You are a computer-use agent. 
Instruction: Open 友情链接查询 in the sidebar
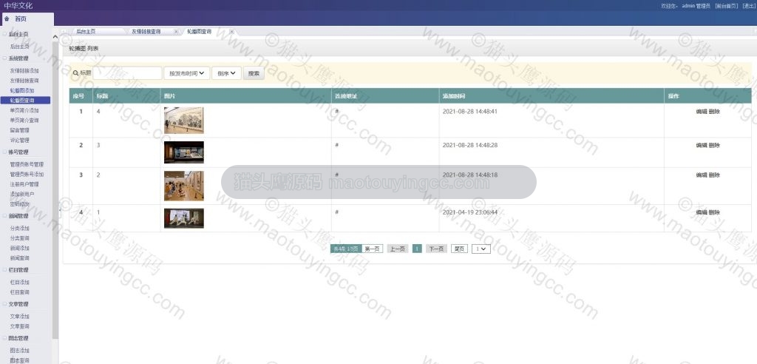pos(24,81)
